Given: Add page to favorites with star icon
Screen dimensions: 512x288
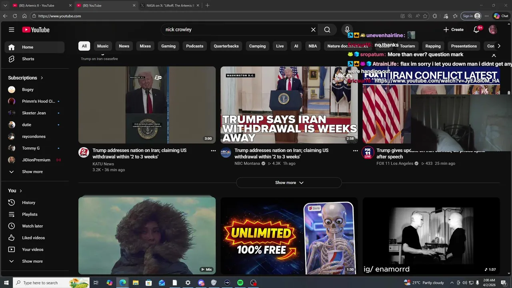Looking at the screenshot, I should (425, 16).
